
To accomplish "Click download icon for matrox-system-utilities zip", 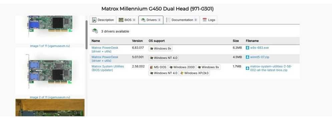I will (x=248, y=68).
